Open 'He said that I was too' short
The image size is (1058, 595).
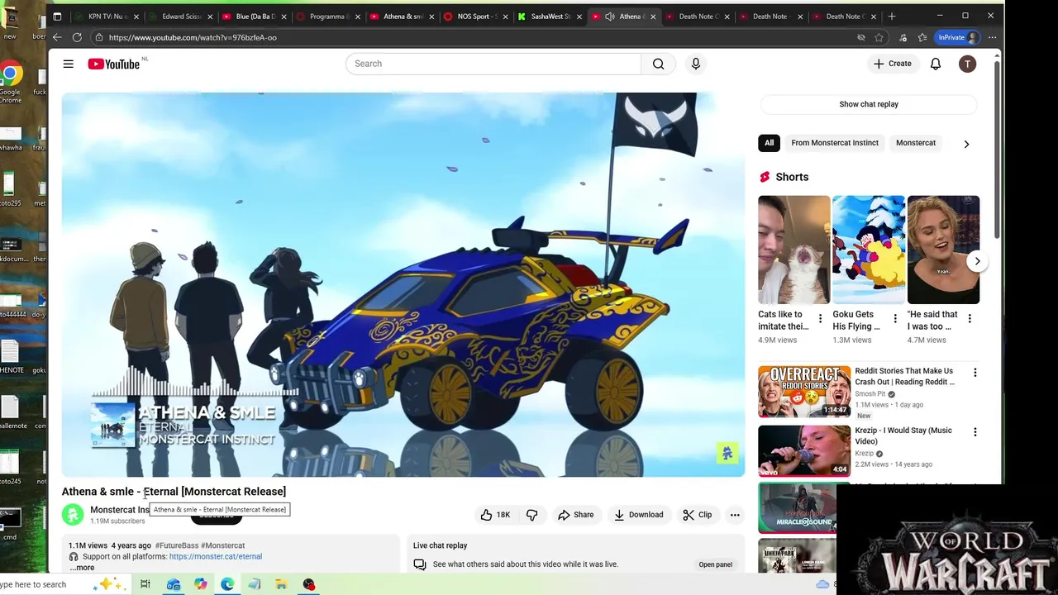(943, 250)
